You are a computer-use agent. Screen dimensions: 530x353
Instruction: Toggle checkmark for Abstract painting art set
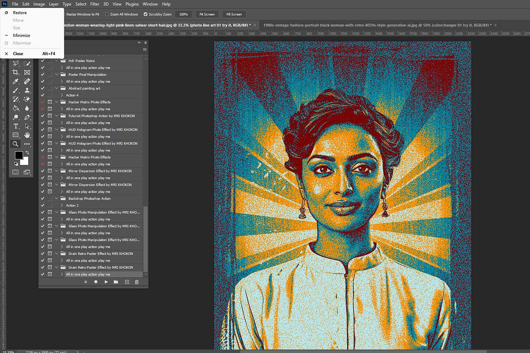pyautogui.click(x=42, y=88)
